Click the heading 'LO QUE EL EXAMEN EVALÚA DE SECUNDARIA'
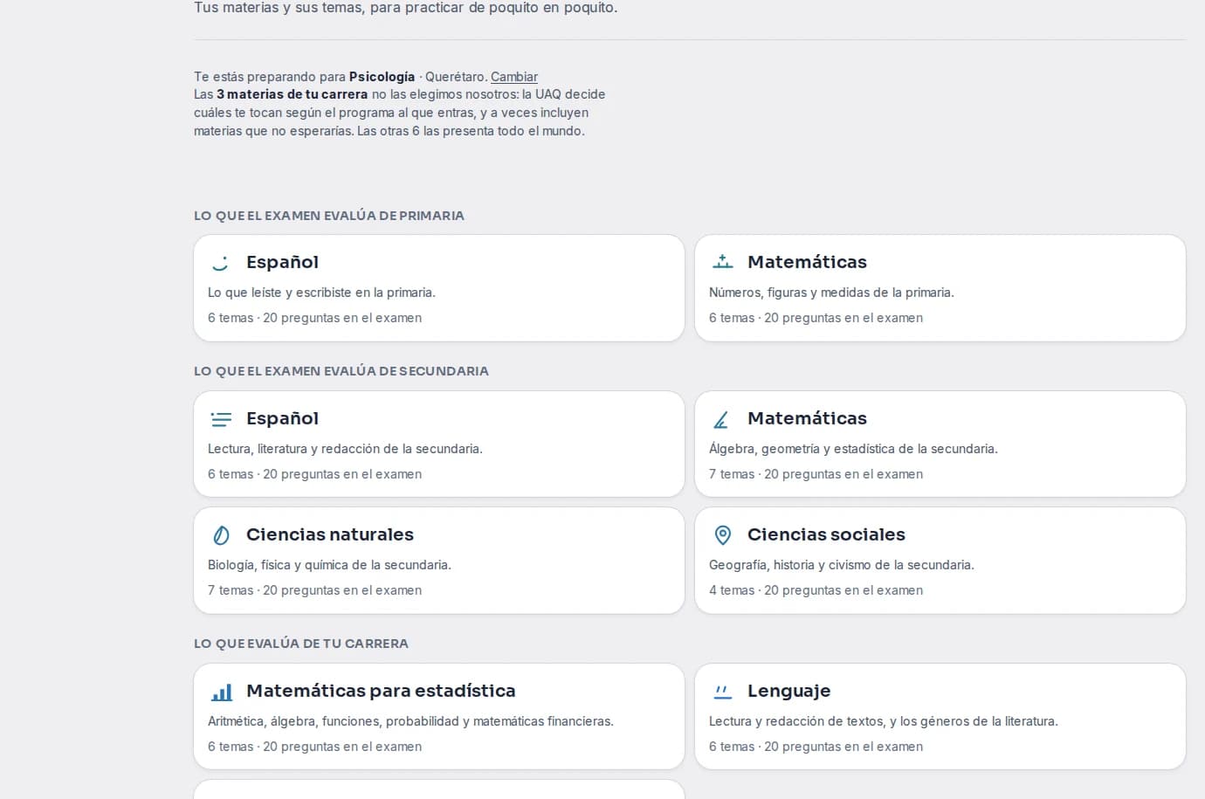Viewport: 1205px width, 799px height. click(x=341, y=371)
